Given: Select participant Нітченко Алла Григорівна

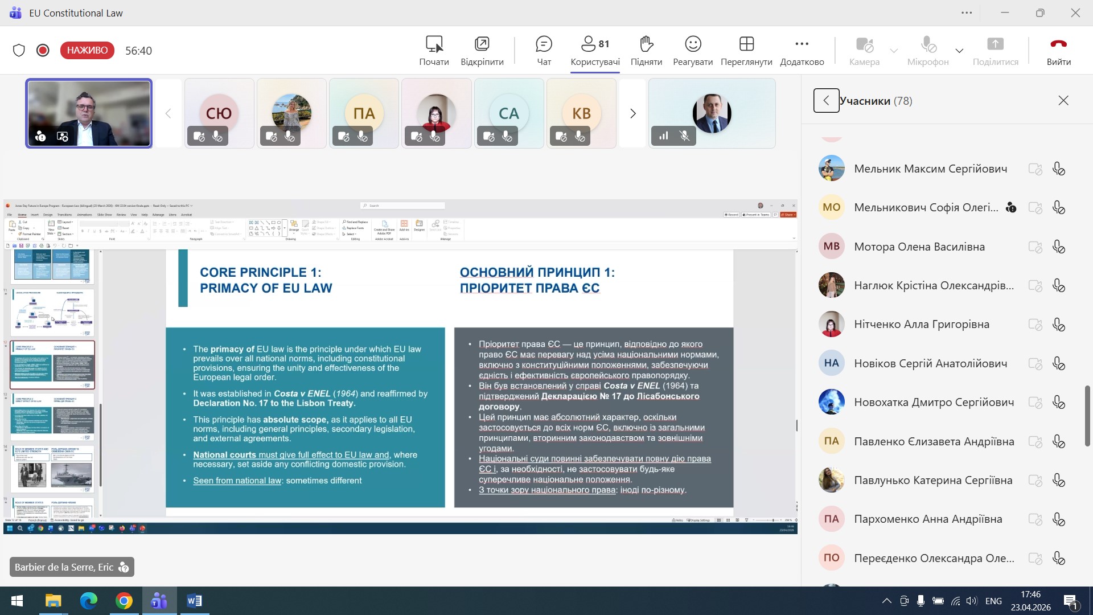Looking at the screenshot, I should pos(921,324).
